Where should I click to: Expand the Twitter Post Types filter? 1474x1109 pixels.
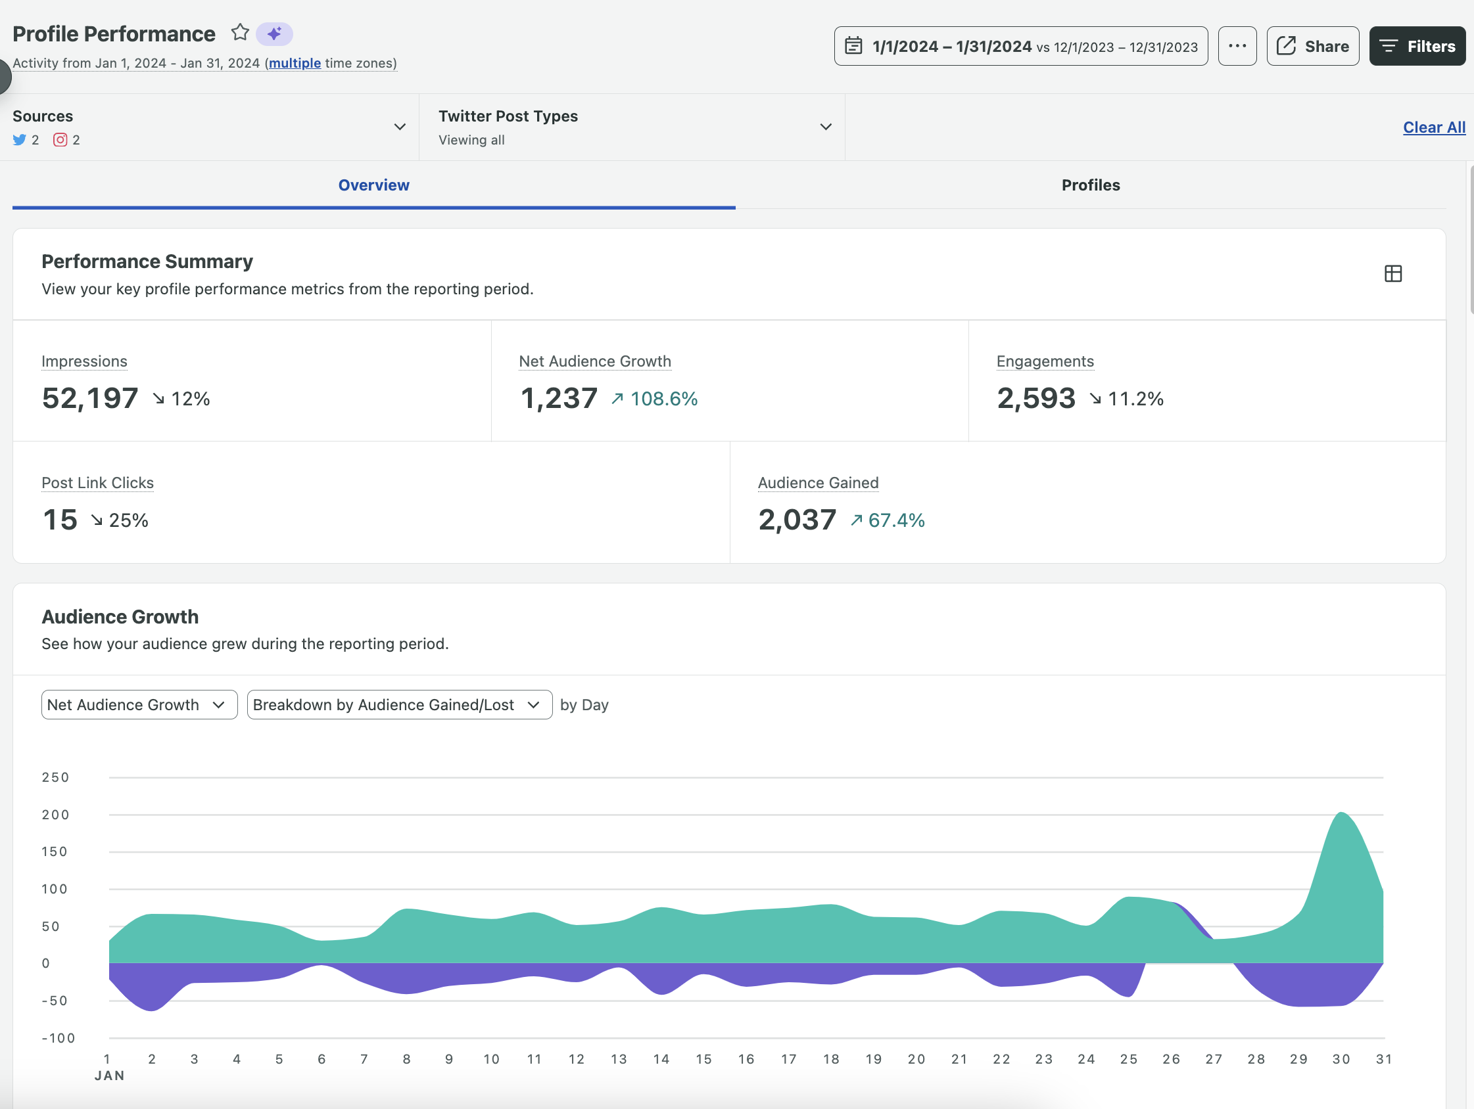tap(825, 127)
